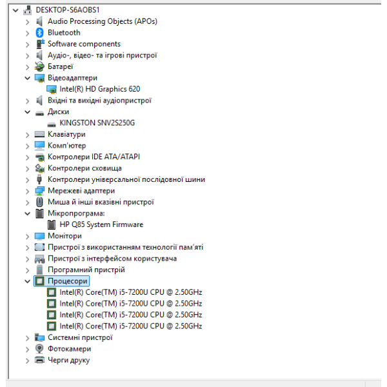The width and height of the screenshot is (387, 387).
Task: Expand the Мережеві адаптери category
Action: point(27,191)
